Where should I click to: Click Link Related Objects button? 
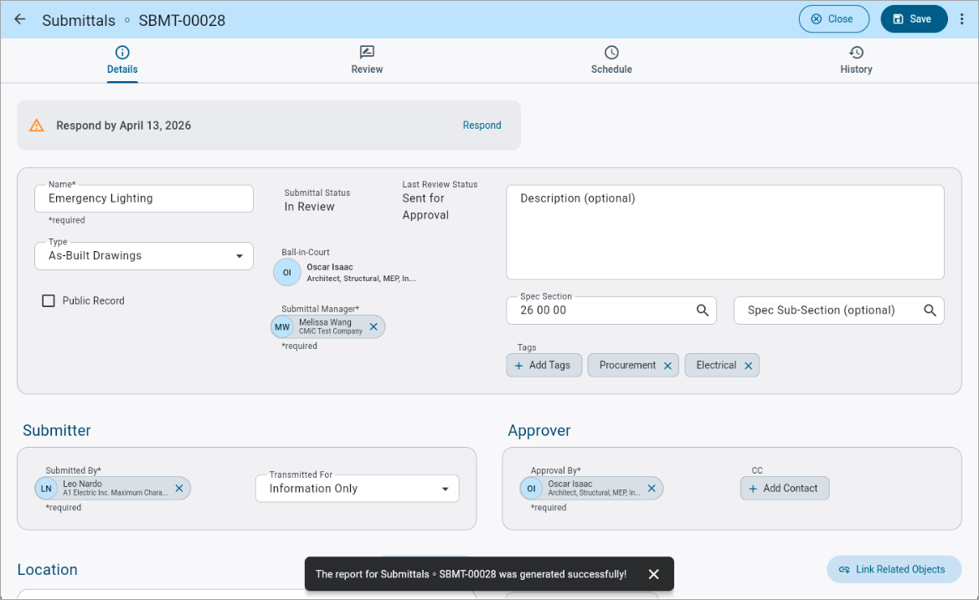[x=894, y=569]
